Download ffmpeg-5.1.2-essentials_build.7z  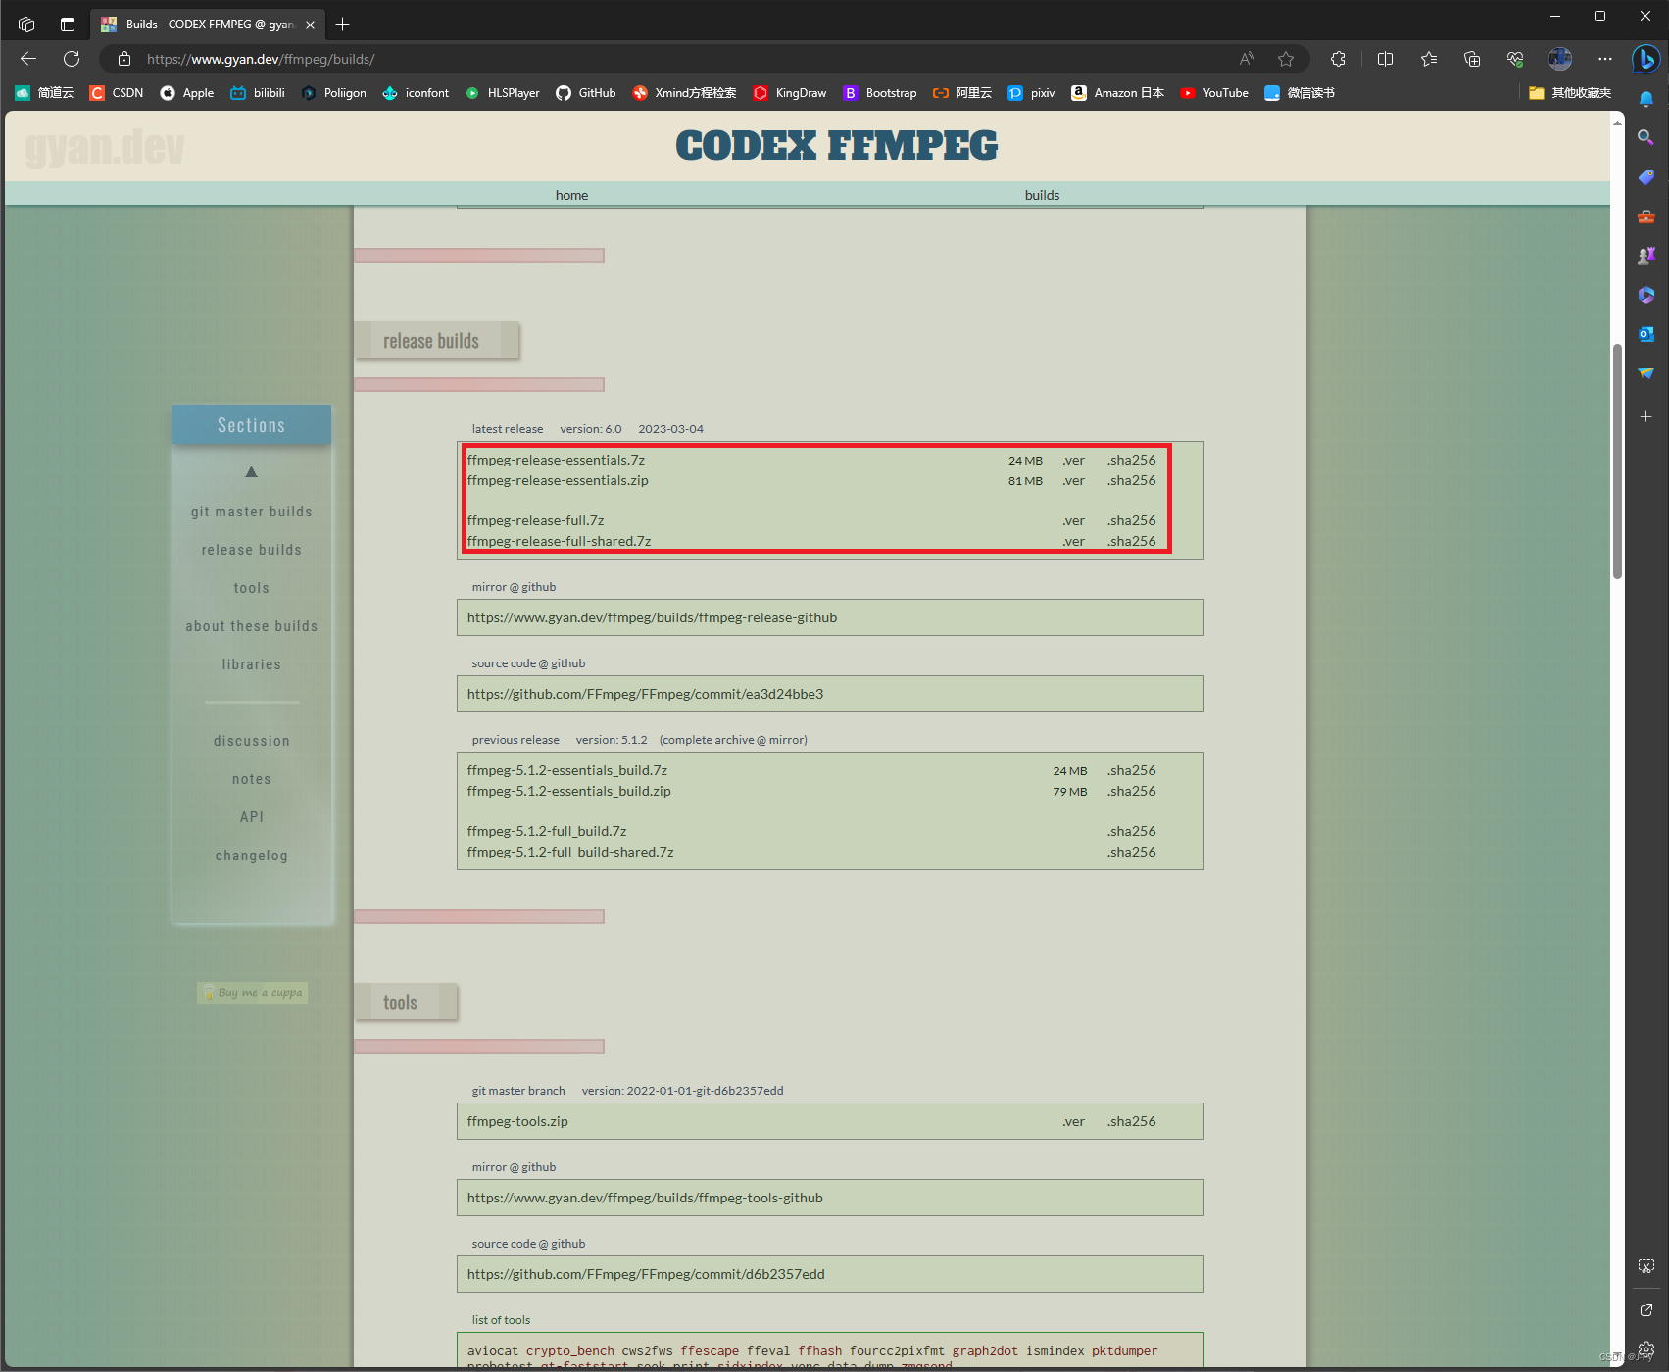pyautogui.click(x=567, y=770)
